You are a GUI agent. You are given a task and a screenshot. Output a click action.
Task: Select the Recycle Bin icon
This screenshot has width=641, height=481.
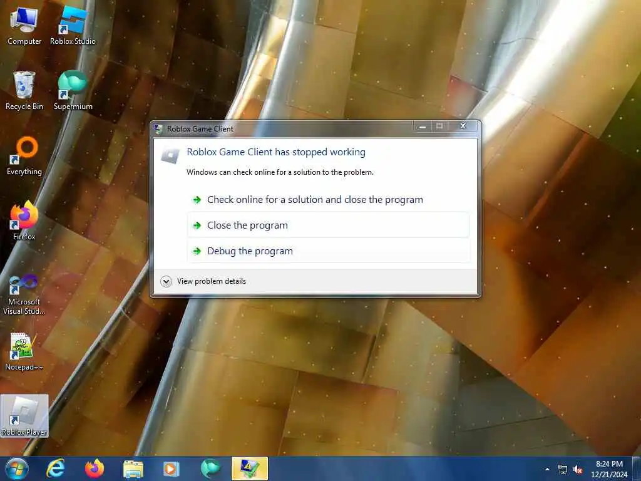point(24,90)
